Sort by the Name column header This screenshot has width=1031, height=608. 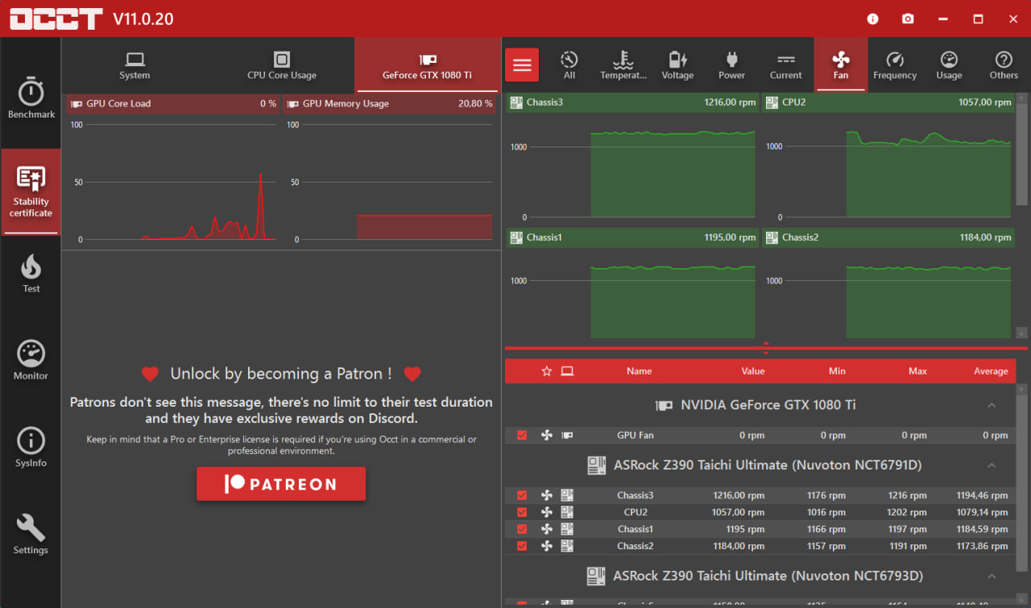[639, 371]
